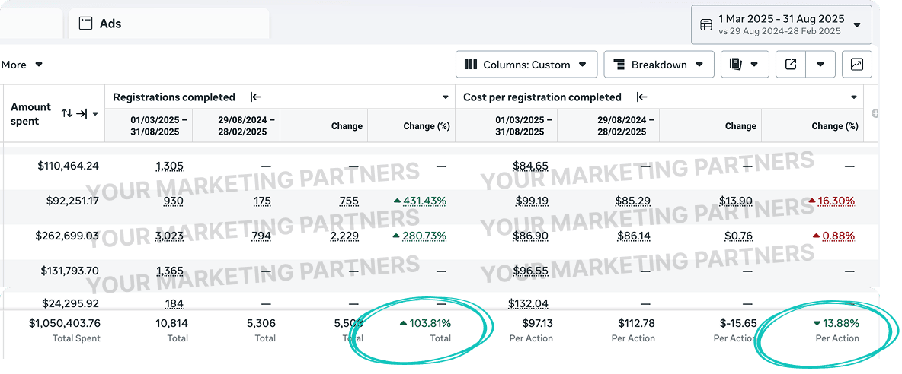This screenshot has width=902, height=374.
Task: Click registrations value 184
Action: (x=174, y=303)
